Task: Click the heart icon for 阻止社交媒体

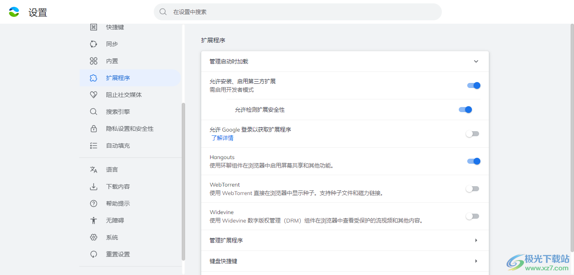Action: [94, 95]
